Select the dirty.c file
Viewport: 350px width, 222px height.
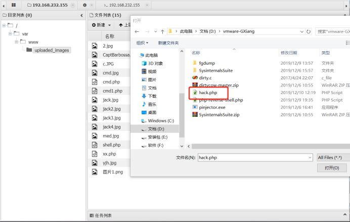tap(205, 78)
